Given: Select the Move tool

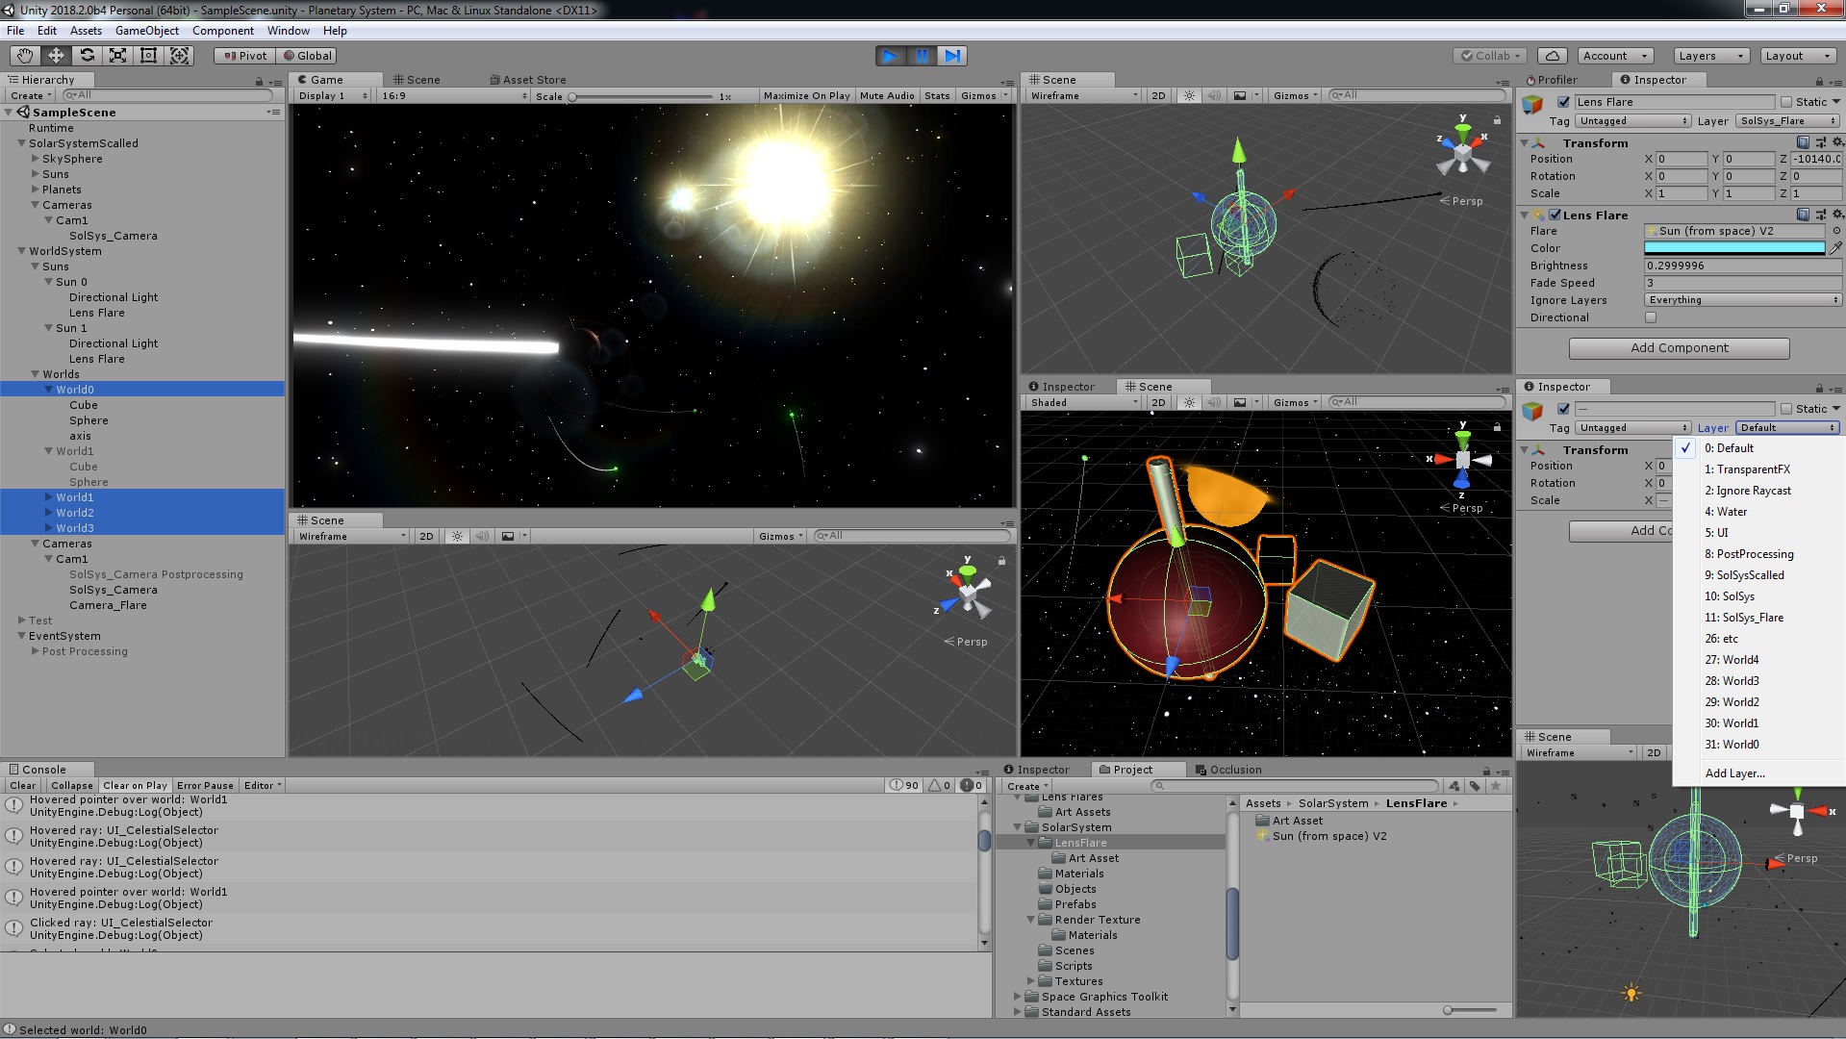Looking at the screenshot, I should click(x=55, y=55).
